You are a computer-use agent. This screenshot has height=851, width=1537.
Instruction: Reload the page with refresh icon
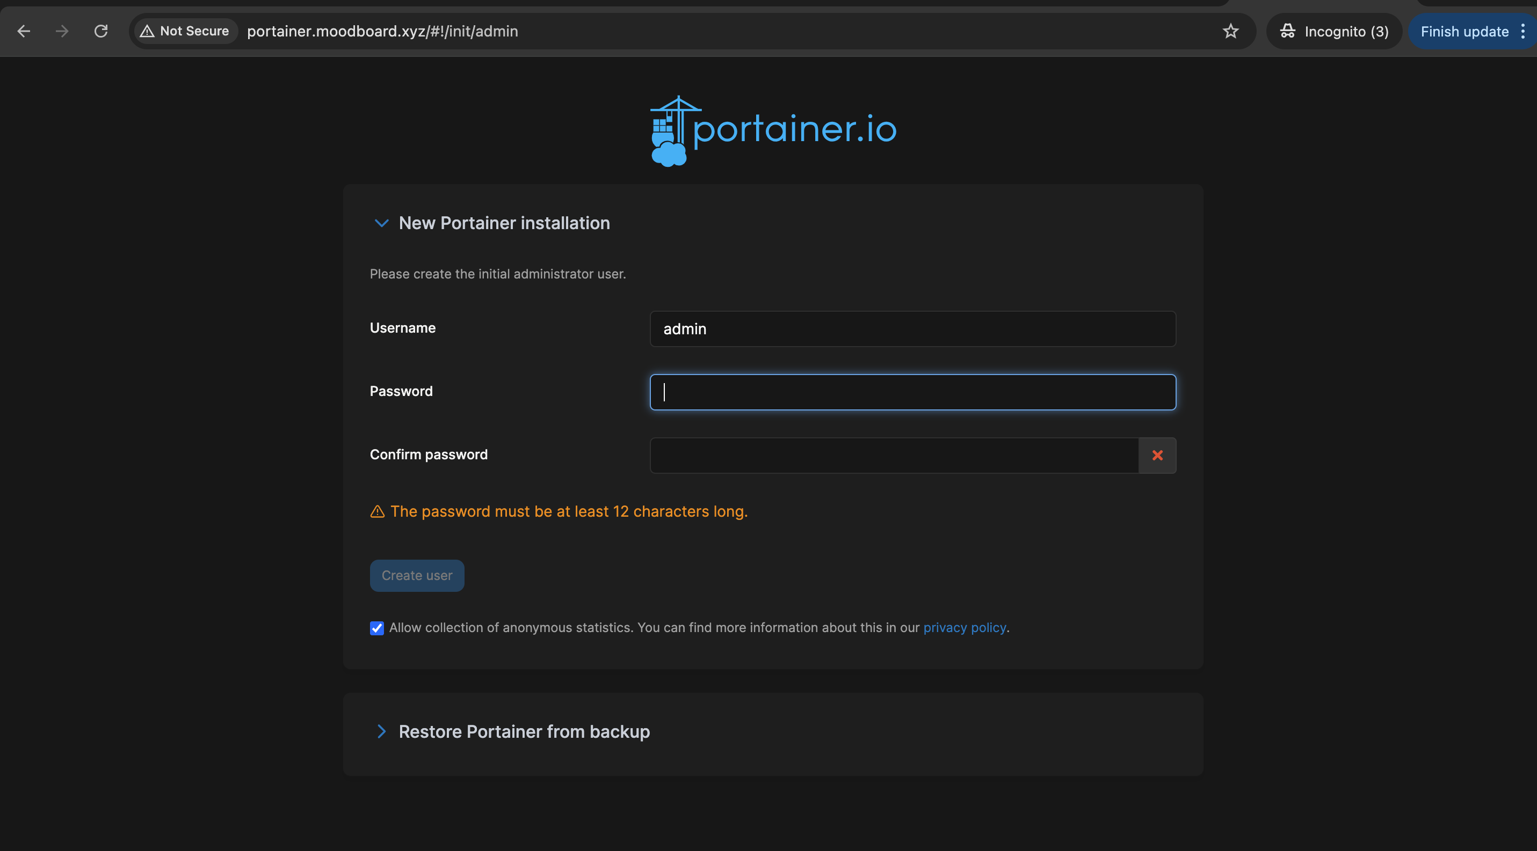(x=101, y=31)
